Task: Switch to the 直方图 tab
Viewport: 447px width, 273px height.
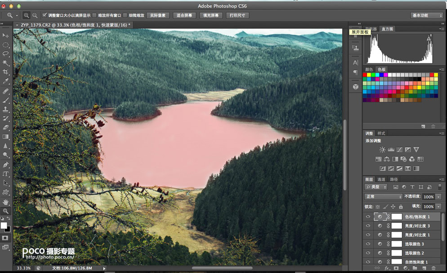Action: tap(387, 29)
